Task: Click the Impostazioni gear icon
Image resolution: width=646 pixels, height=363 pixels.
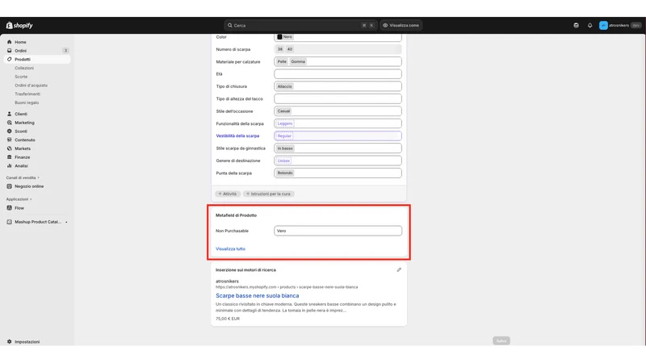Action: click(x=10, y=341)
